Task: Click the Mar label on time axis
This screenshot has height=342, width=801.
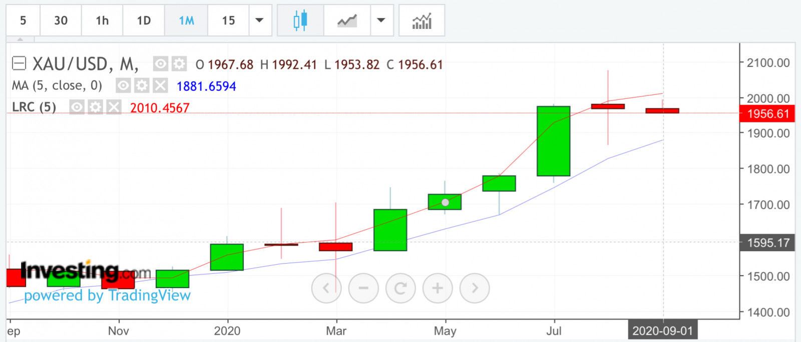Action: (336, 331)
